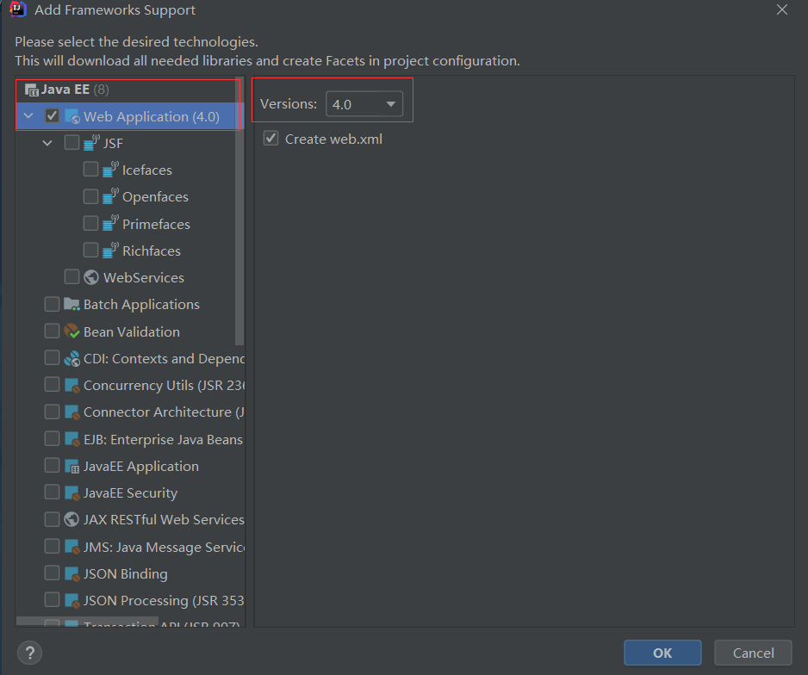Click the CDI Contexts icon

pyautogui.click(x=71, y=358)
